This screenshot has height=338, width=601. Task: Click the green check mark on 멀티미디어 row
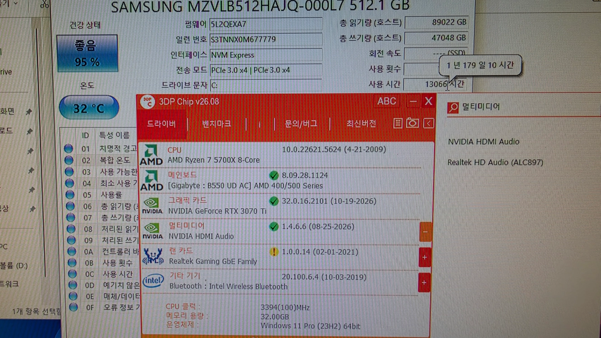[273, 226]
